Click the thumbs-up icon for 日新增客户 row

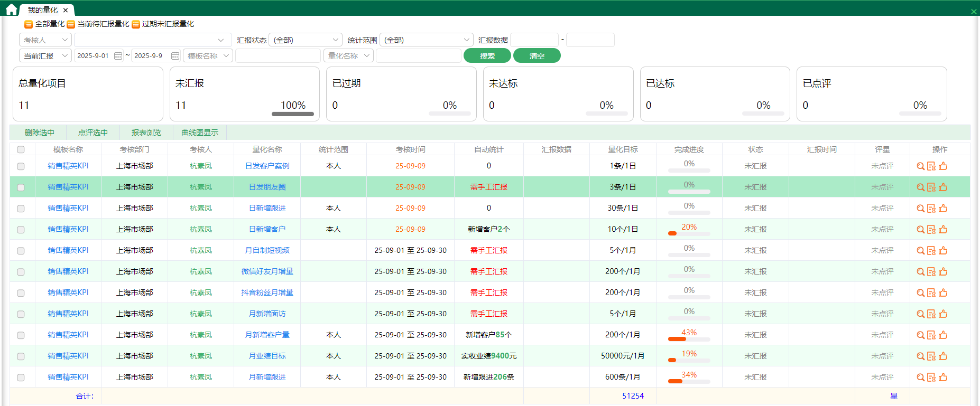(943, 230)
